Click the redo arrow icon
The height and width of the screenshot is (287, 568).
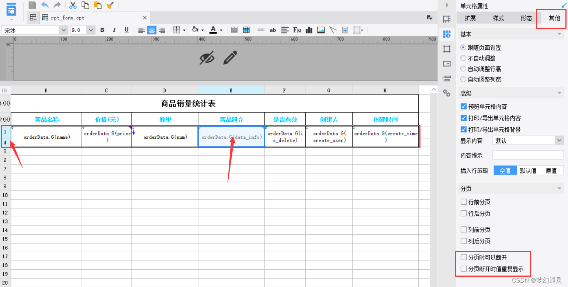[x=57, y=5]
